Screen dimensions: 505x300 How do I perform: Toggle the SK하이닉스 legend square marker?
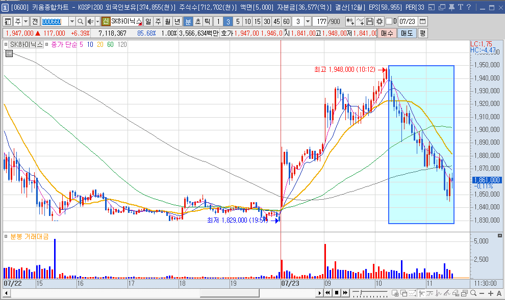[6, 45]
